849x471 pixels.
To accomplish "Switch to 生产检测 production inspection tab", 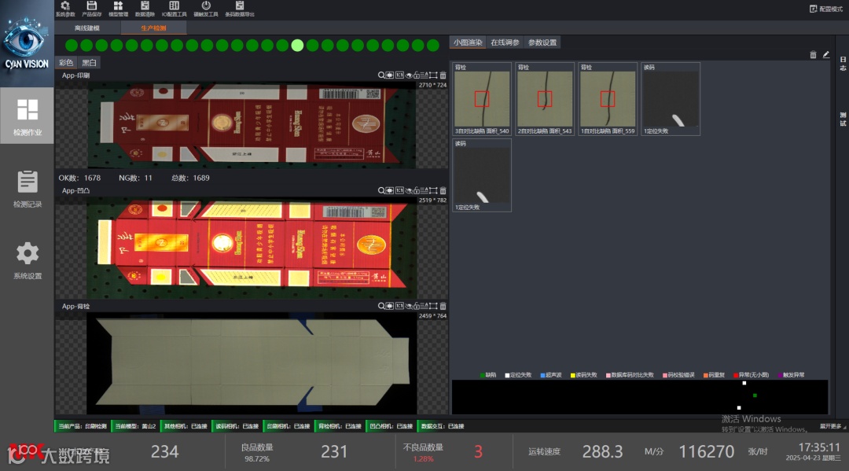I will click(x=154, y=28).
